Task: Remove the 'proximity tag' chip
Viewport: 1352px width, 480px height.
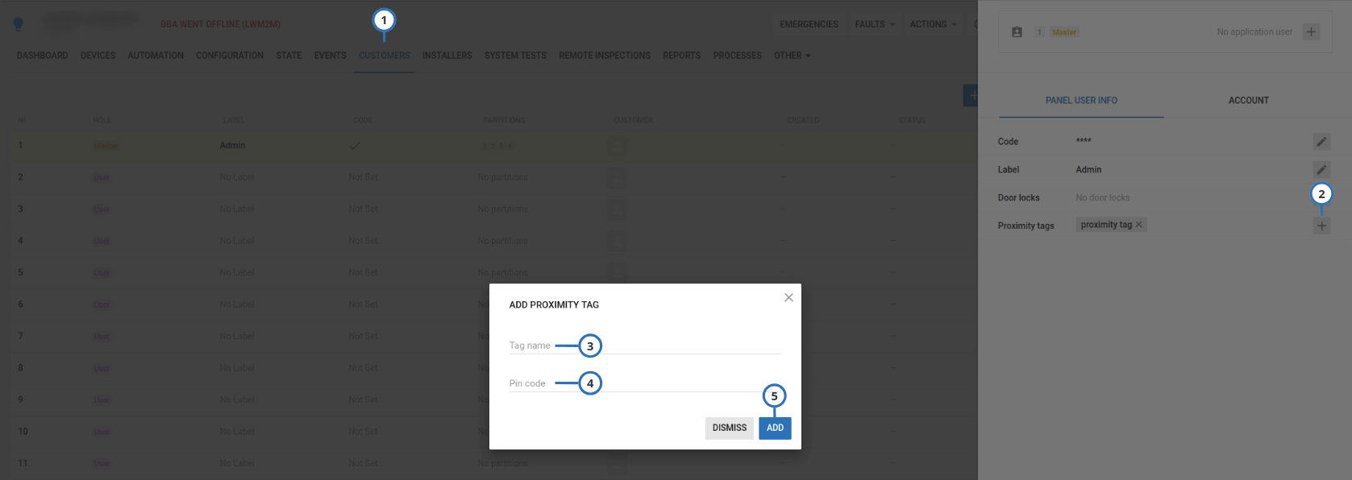Action: (1138, 225)
